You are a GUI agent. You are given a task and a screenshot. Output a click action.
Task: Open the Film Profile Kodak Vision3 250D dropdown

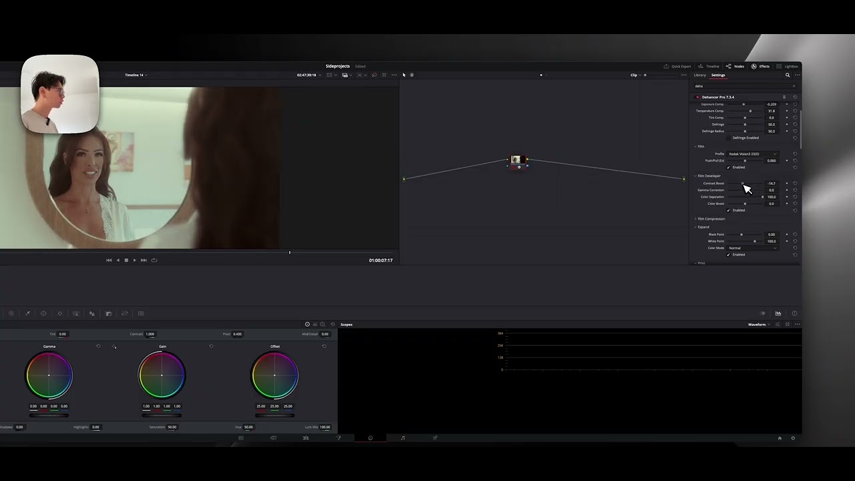[x=753, y=154]
